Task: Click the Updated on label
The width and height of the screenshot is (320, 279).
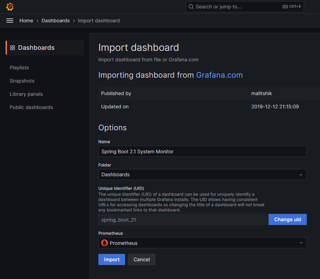Action: click(115, 107)
